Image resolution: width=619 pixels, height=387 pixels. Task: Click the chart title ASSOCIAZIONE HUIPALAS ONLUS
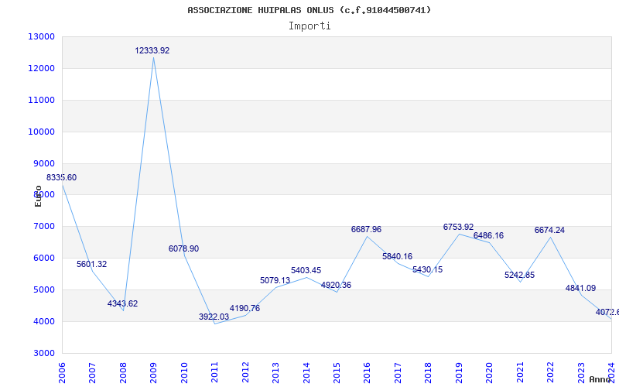tap(309, 10)
